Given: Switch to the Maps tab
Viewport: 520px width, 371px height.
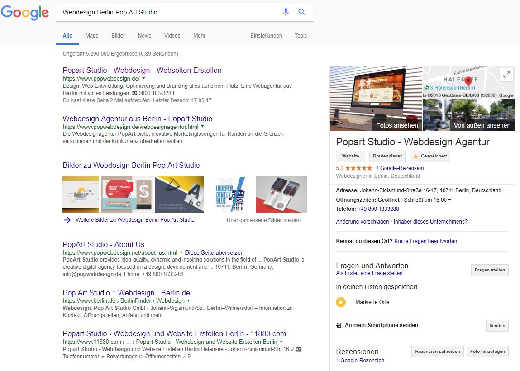Looking at the screenshot, I should tap(92, 36).
